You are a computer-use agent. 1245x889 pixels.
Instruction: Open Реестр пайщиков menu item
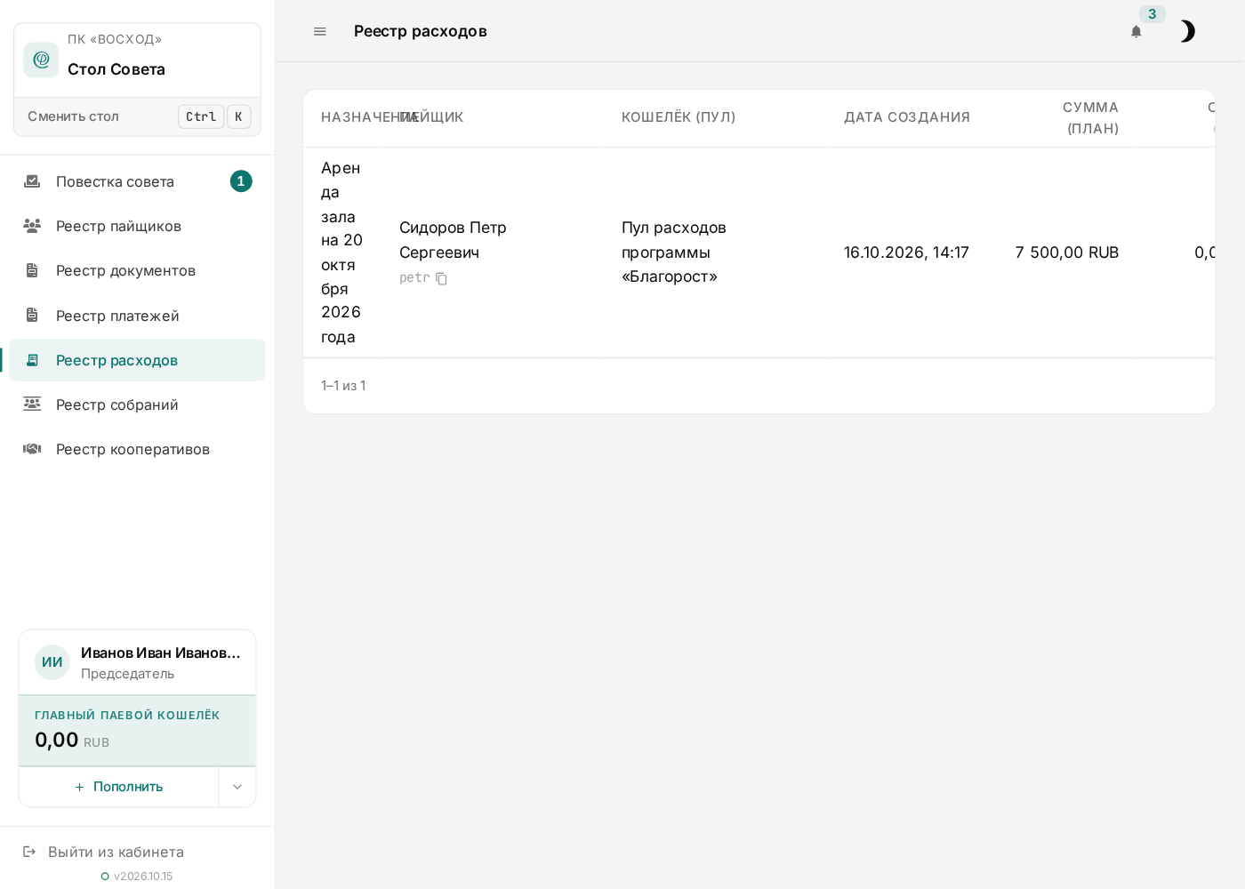point(138,226)
